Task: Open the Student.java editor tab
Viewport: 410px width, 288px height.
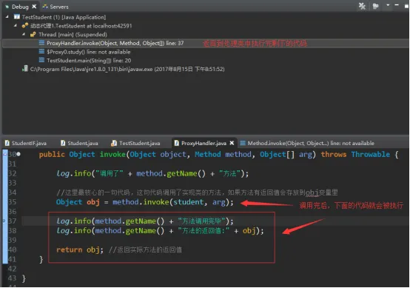Action: coord(83,143)
